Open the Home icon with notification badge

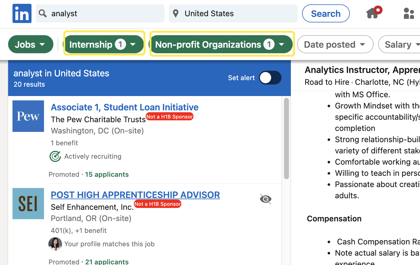tap(374, 12)
